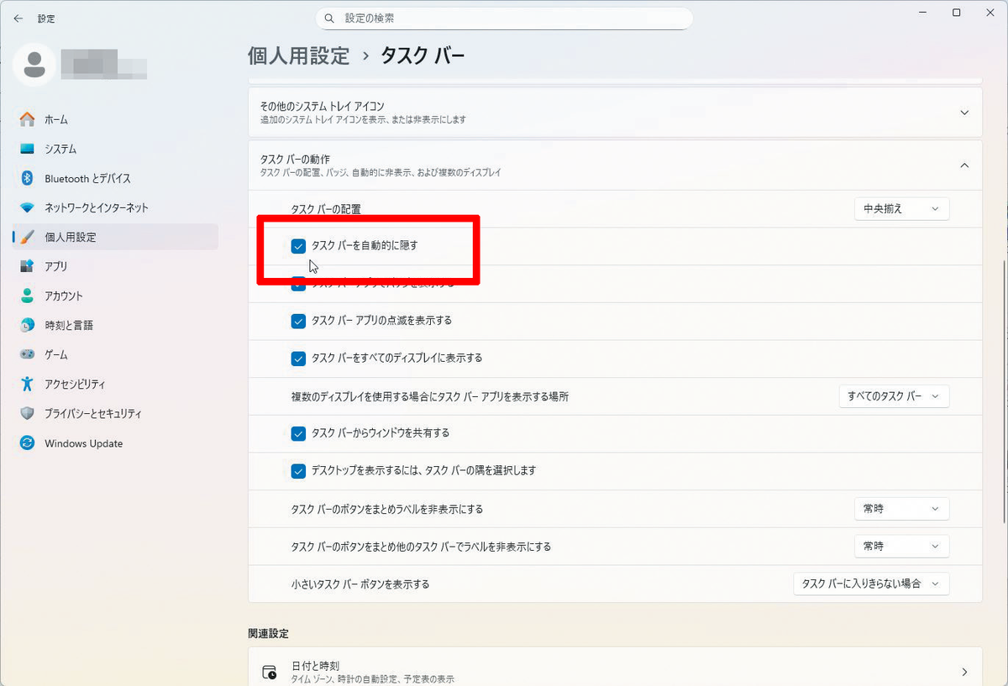Open アカウント settings in the sidebar

coord(115,296)
